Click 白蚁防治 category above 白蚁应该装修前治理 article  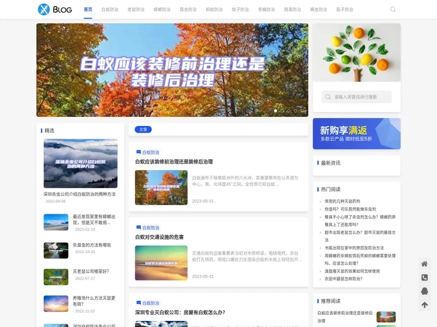pos(151,153)
